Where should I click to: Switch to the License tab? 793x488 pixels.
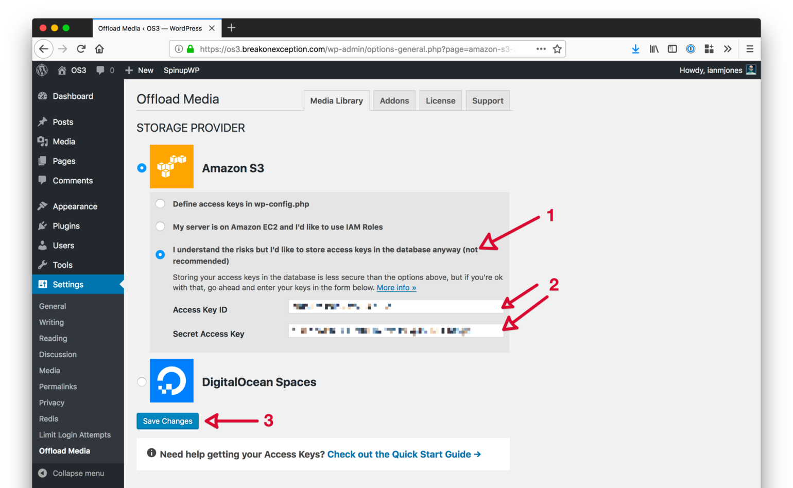click(x=440, y=101)
